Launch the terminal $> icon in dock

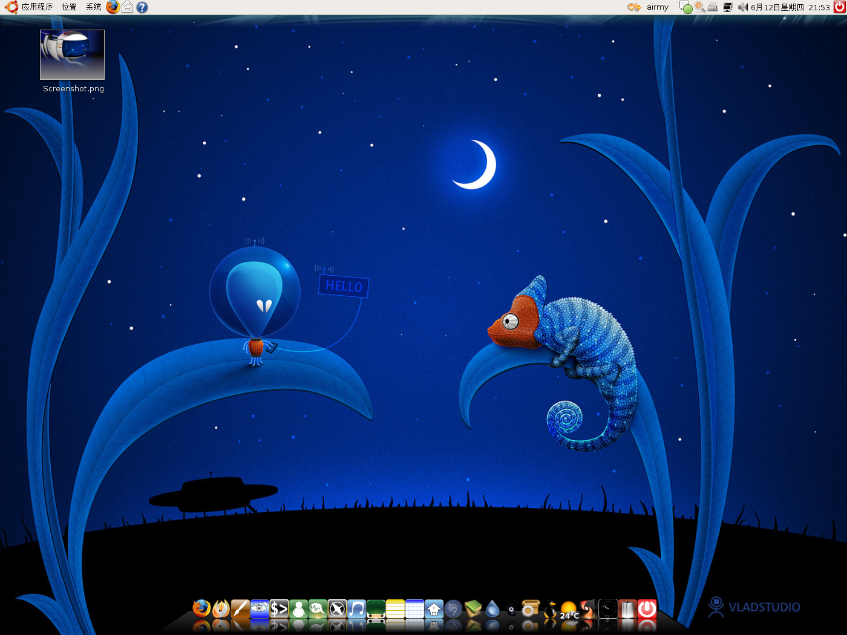coord(279,608)
